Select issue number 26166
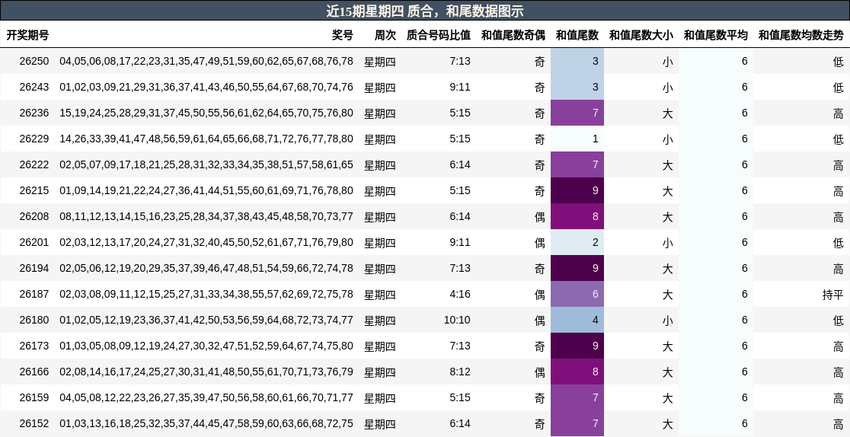Screen dimensions: 850x437 click(x=34, y=372)
